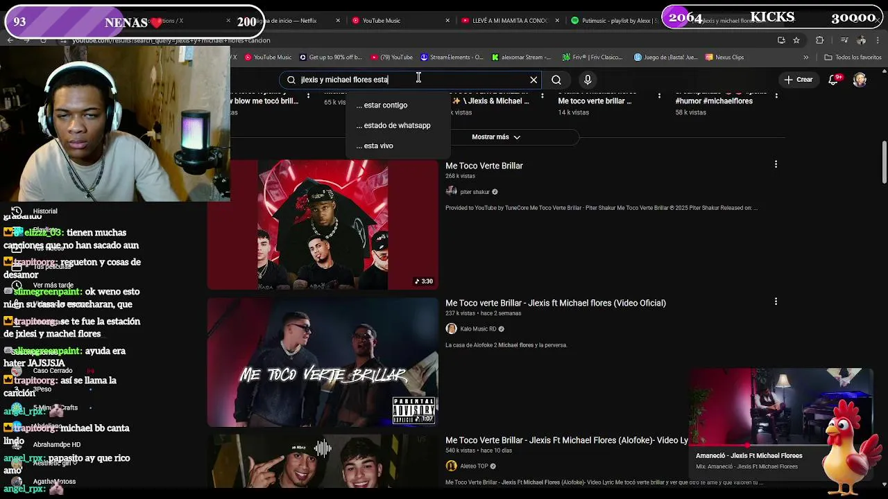Image resolution: width=888 pixels, height=499 pixels.
Task: Open more options for 'Me Toco Verte Brillar' by piter shakur
Action: [x=776, y=164]
